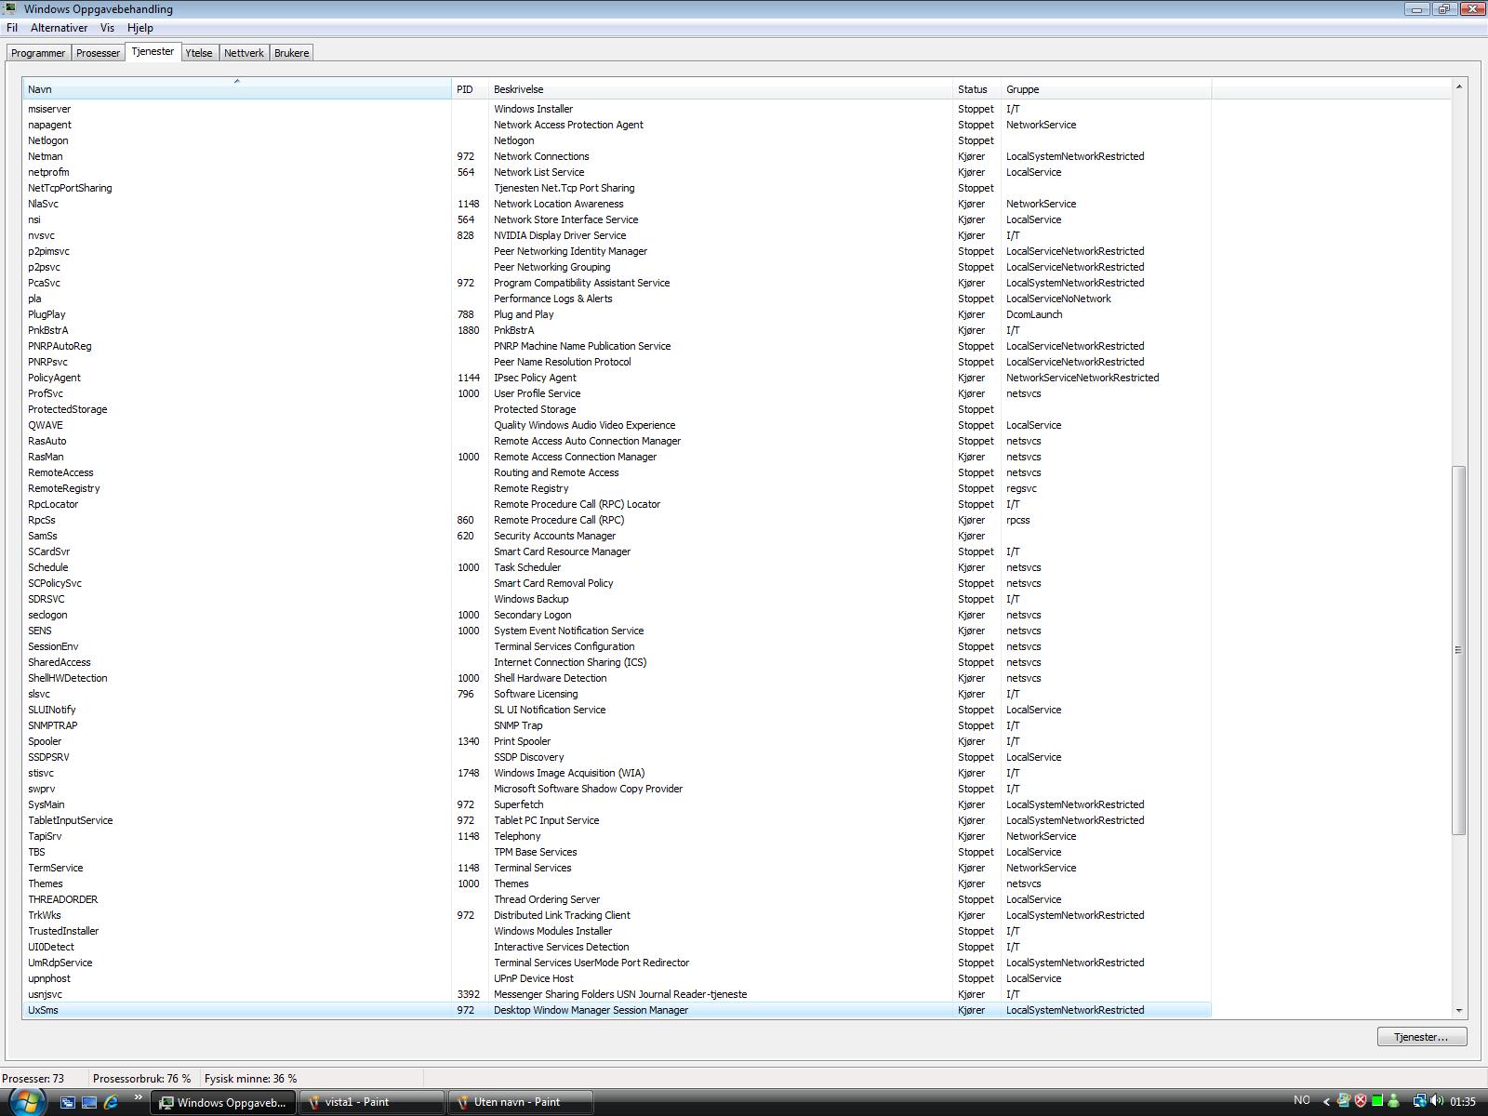The width and height of the screenshot is (1488, 1116).
Task: Select the PlugPlay service row
Action: click(617, 314)
